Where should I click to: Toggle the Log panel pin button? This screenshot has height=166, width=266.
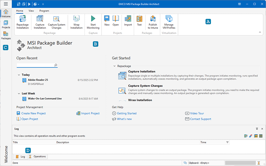pyautogui.click(x=257, y=129)
